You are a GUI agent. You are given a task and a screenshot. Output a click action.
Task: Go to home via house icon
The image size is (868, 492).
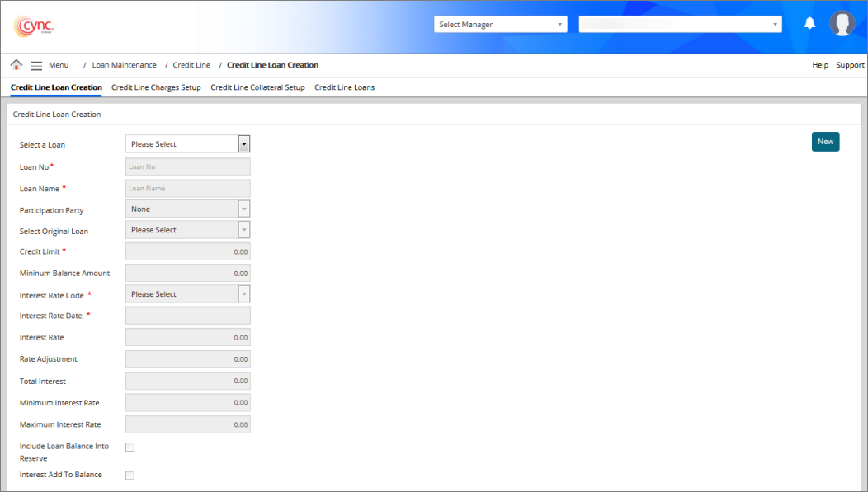(x=16, y=65)
